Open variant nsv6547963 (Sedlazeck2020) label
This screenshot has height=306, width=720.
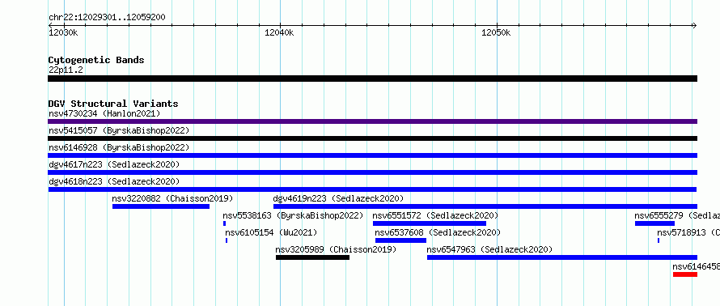[x=489, y=249]
